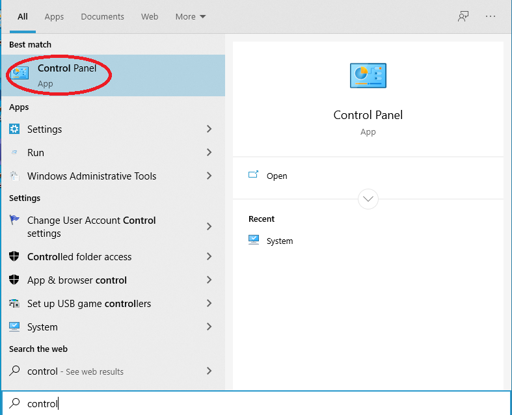Open control - See web results
This screenshot has width=512, height=415.
[x=113, y=371]
